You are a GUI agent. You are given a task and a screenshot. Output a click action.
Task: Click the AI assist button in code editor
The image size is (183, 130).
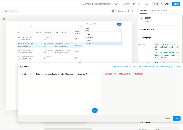click(x=95, y=110)
